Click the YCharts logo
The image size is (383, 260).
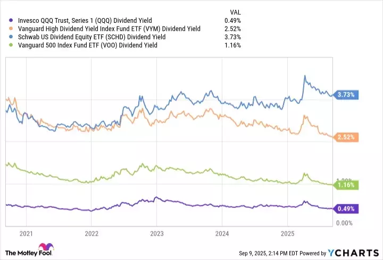tap(359, 253)
